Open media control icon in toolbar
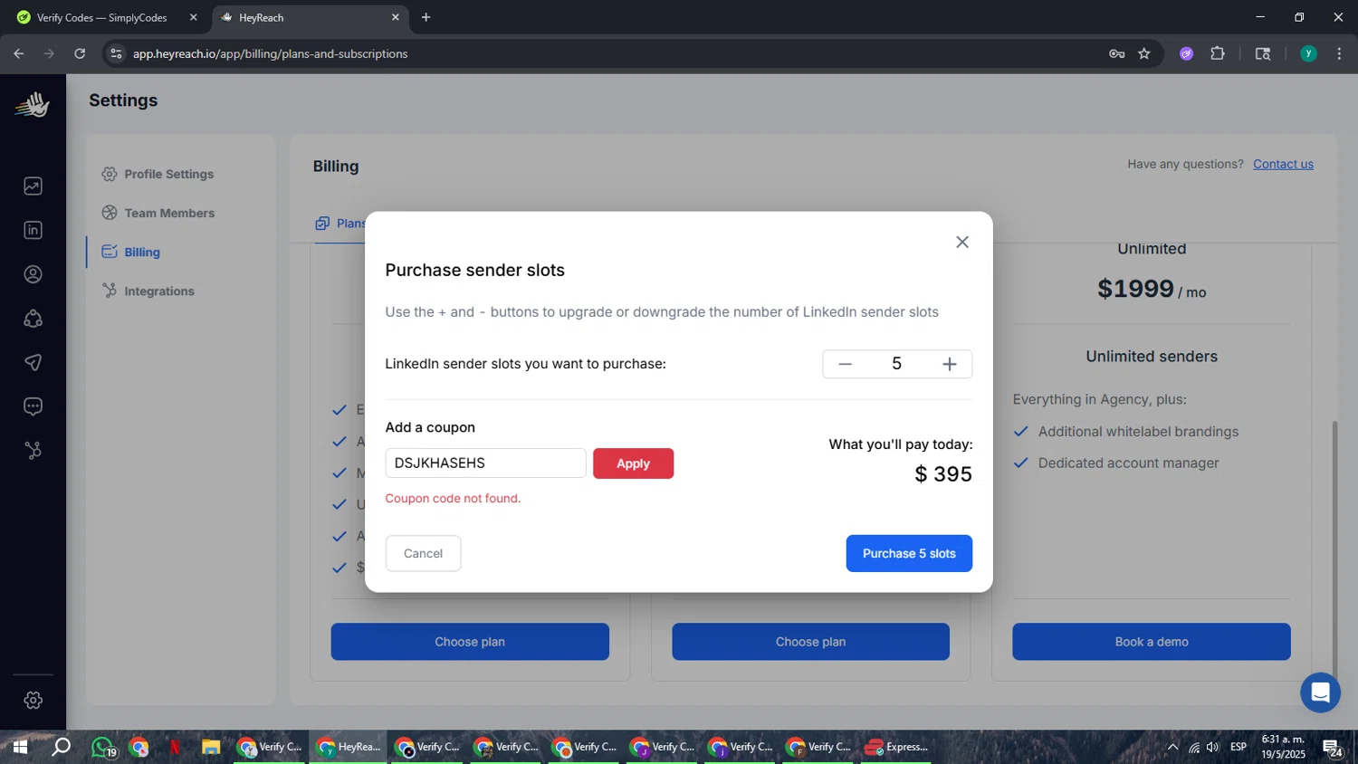Viewport: 1358px width, 764px height. click(x=1263, y=53)
